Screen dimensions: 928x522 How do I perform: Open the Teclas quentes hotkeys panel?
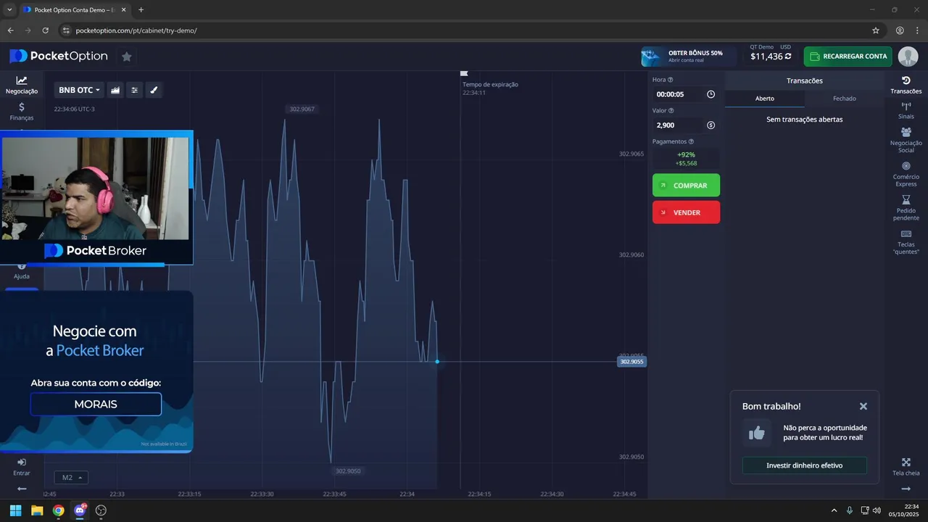pos(906,242)
